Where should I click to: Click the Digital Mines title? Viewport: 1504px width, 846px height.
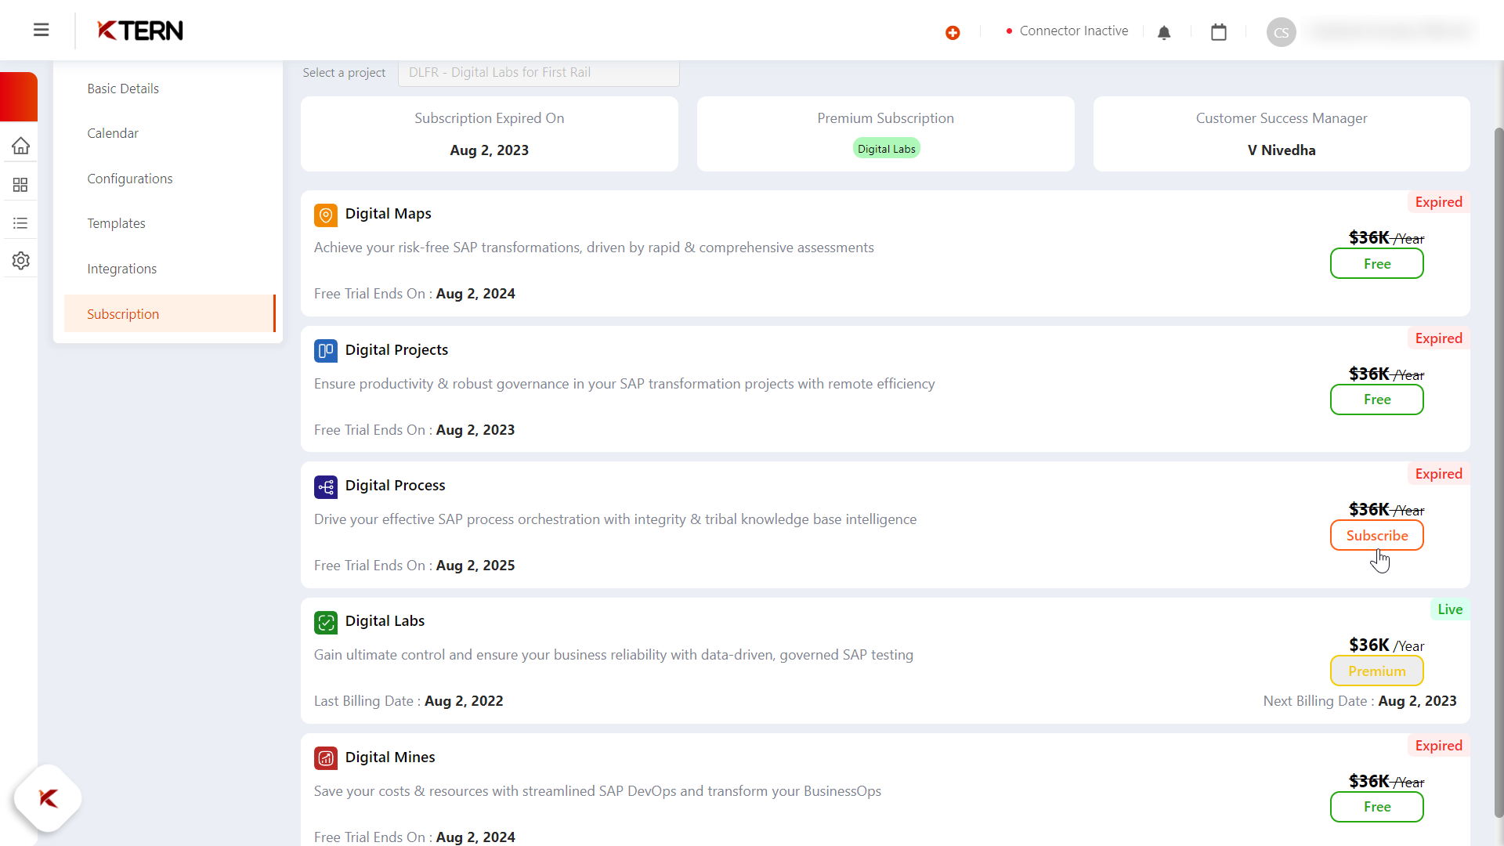point(389,757)
